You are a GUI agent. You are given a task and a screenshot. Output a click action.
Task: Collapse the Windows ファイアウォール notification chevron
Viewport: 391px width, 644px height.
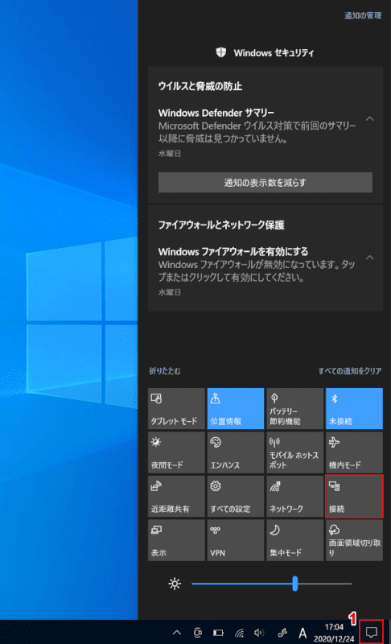pos(369,258)
